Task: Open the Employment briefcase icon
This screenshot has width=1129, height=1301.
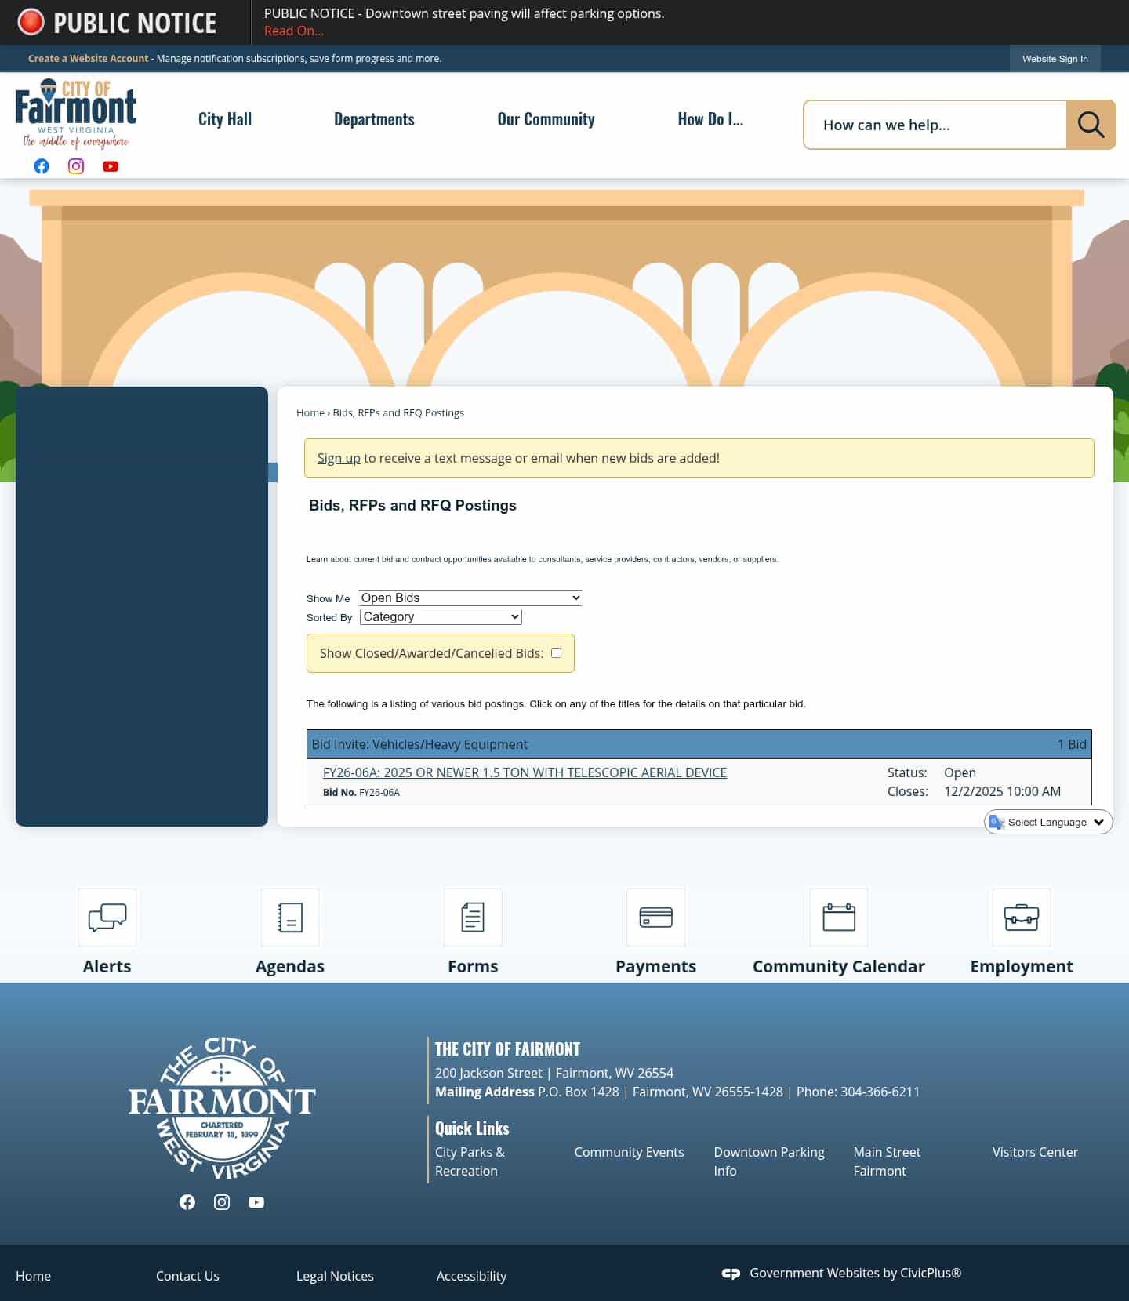Action: click(x=1022, y=918)
